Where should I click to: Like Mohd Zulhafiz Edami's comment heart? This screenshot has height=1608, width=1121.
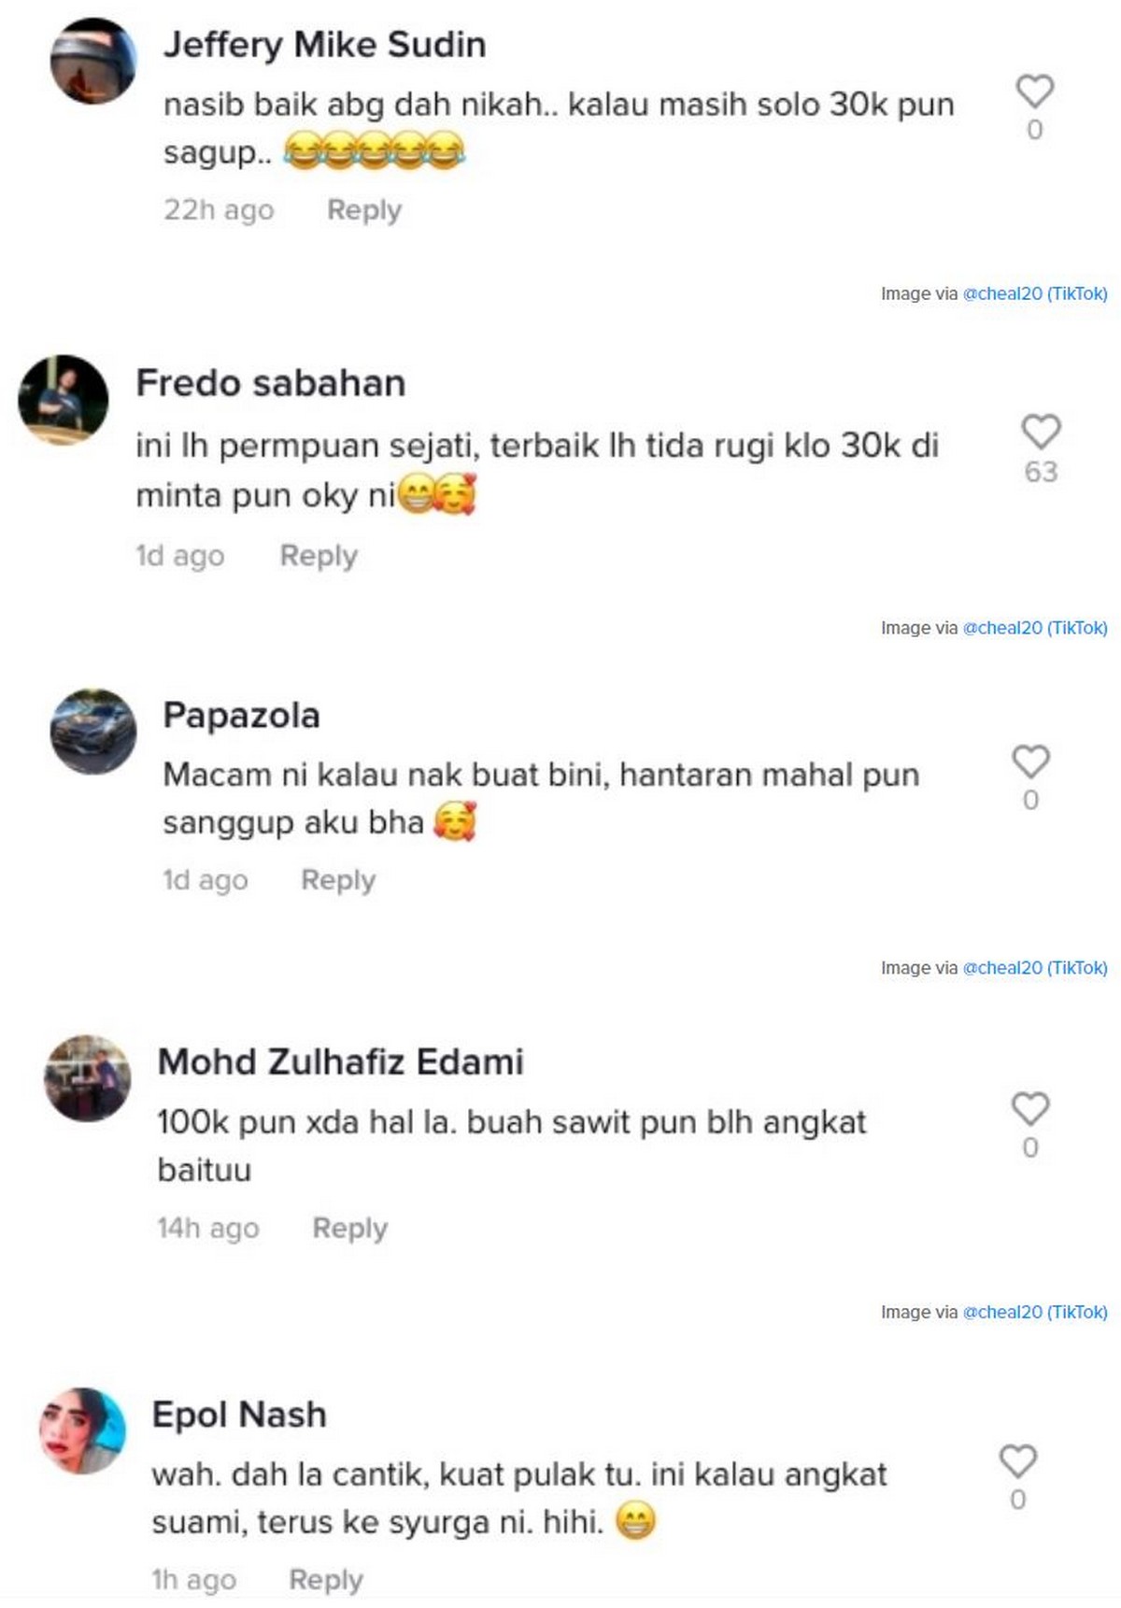click(1030, 1108)
